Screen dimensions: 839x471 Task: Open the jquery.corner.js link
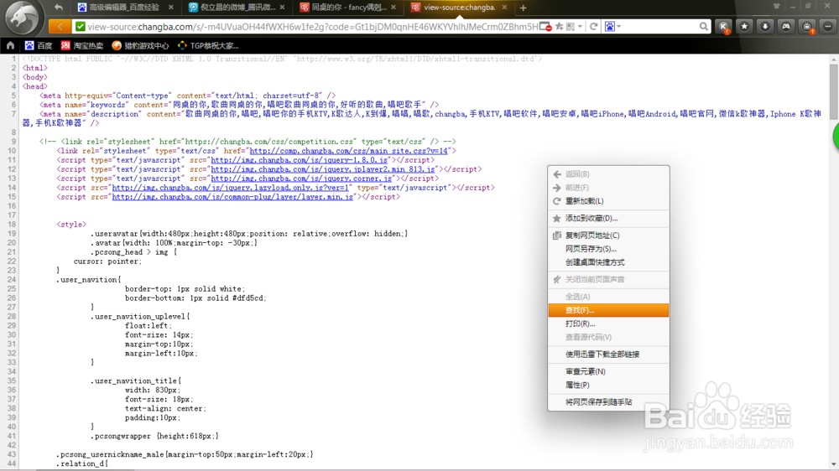point(301,179)
